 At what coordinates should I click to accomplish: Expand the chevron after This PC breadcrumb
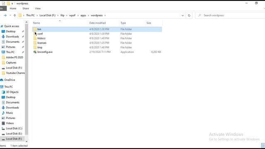pos(37,15)
